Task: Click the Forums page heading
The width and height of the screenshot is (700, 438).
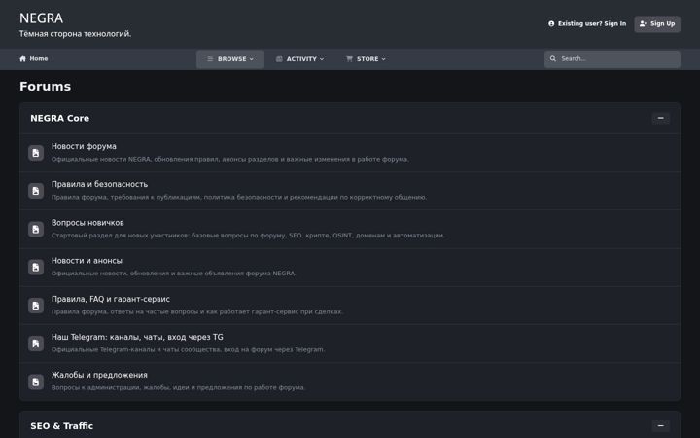Action: click(x=45, y=87)
